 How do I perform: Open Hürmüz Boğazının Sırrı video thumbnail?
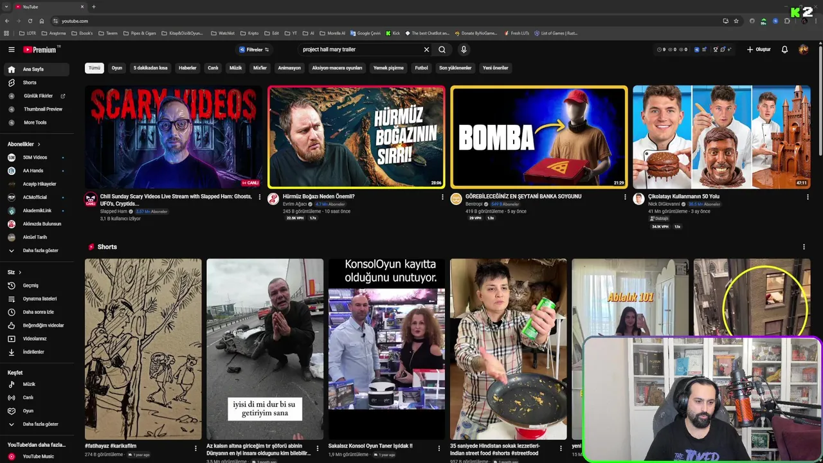click(356, 137)
